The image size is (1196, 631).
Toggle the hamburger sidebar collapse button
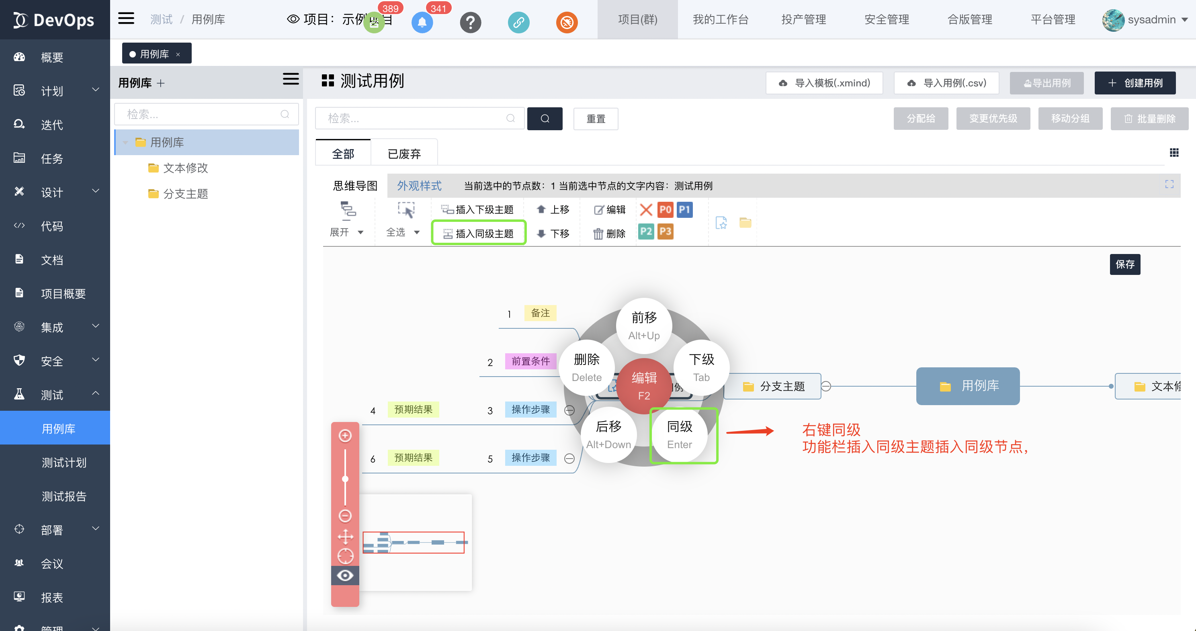126,19
